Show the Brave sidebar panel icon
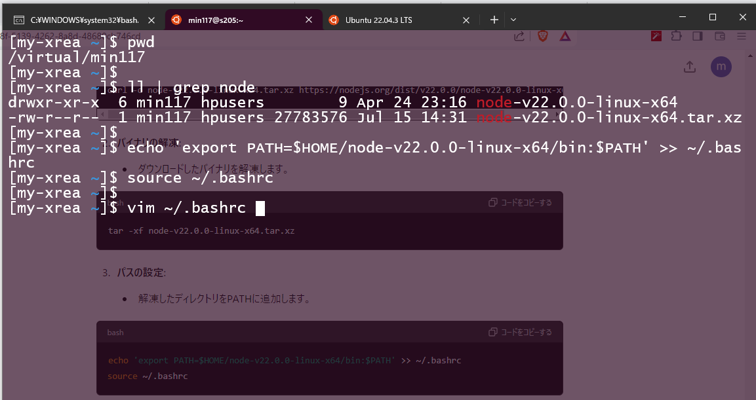 click(x=697, y=37)
